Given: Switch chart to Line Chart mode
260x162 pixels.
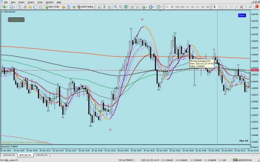Looking at the screenshot, I should point(109,7).
